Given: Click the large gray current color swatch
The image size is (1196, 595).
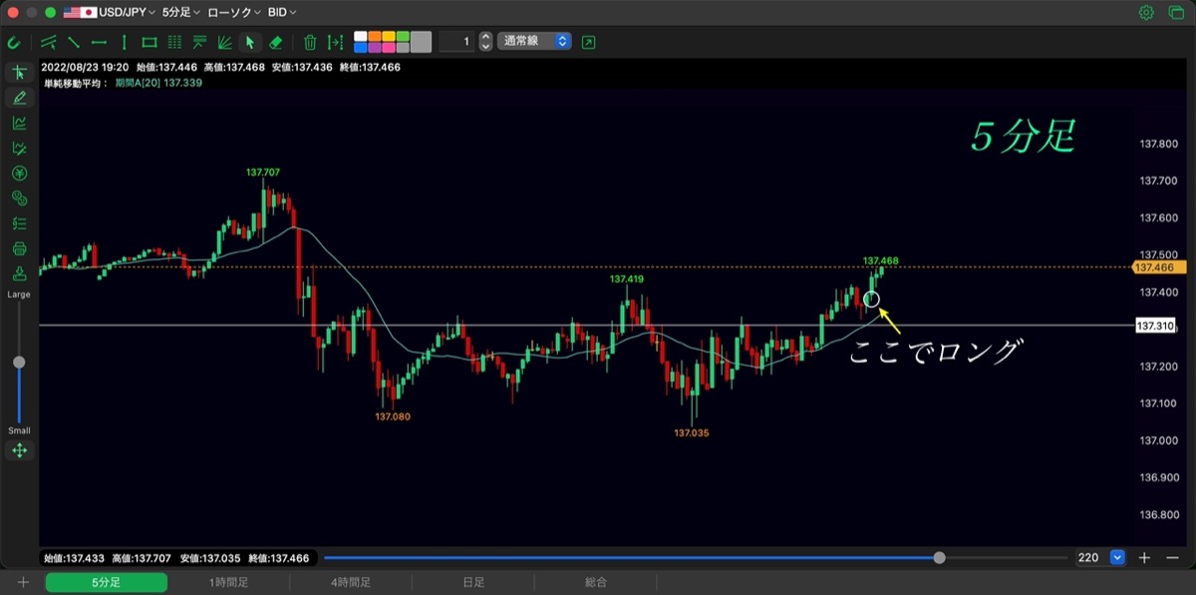Looking at the screenshot, I should click(x=421, y=42).
